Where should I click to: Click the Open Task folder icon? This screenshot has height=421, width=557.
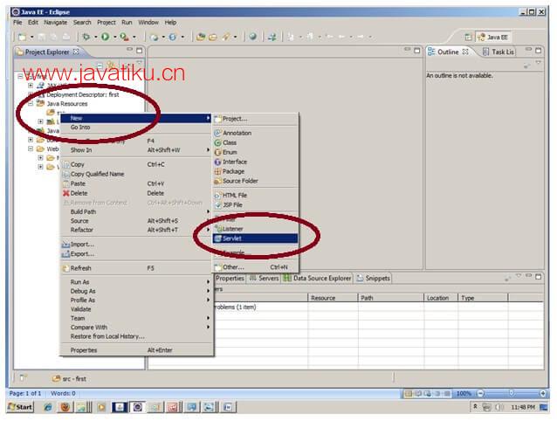coord(213,37)
